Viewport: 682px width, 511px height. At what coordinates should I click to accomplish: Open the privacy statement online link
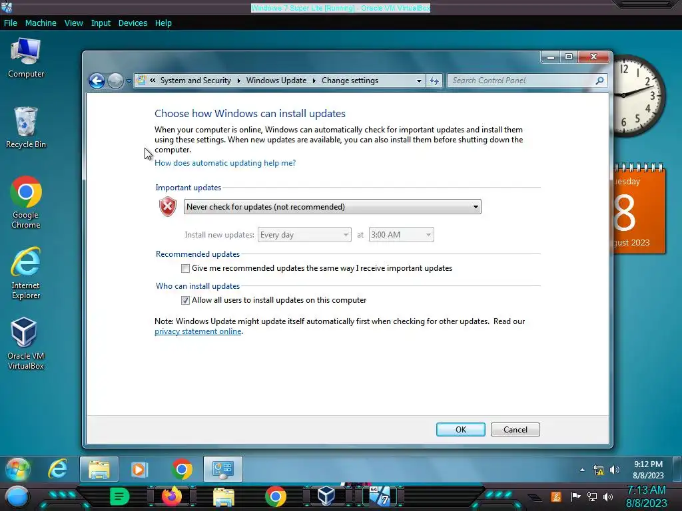click(x=198, y=331)
